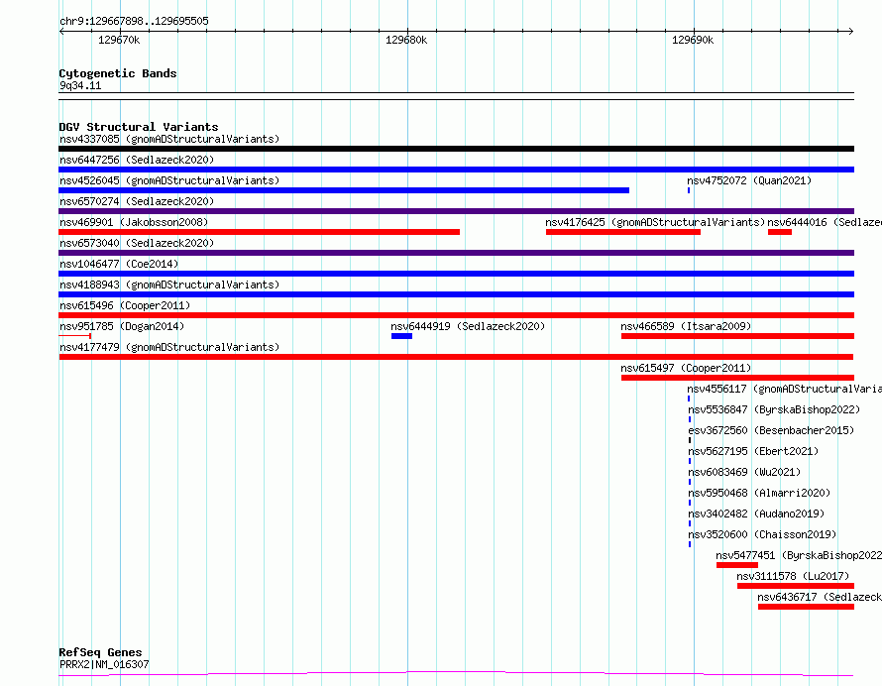Click thin red nsv951785 variant line
Screen dimensions: 882x686
point(74,336)
